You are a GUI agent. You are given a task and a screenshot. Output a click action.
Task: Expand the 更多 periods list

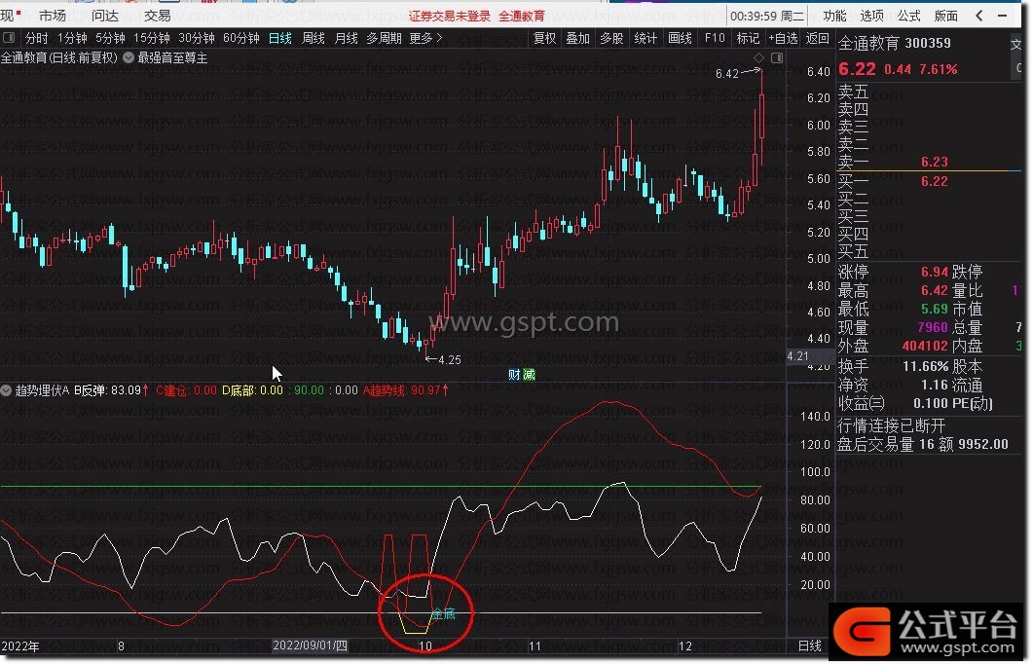point(425,38)
